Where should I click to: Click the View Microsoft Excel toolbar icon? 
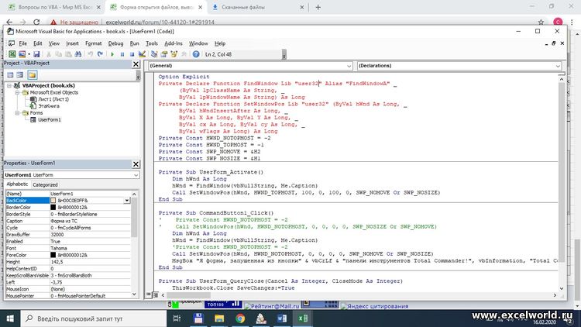coord(12,54)
